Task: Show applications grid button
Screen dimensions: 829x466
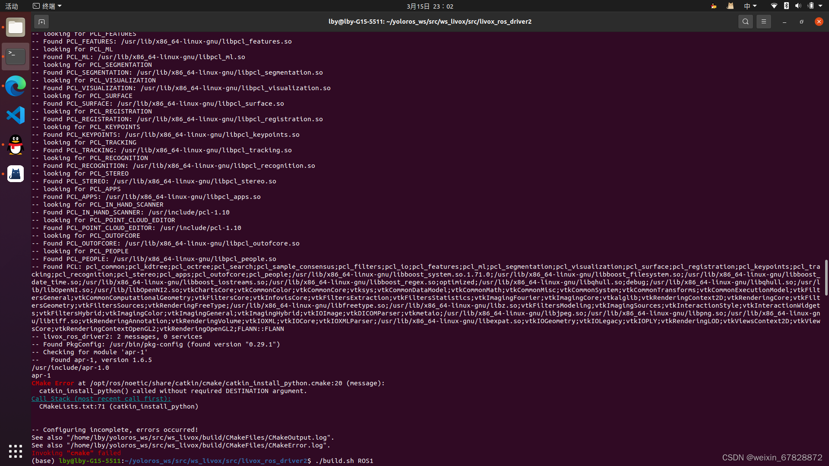Action: click(16, 451)
